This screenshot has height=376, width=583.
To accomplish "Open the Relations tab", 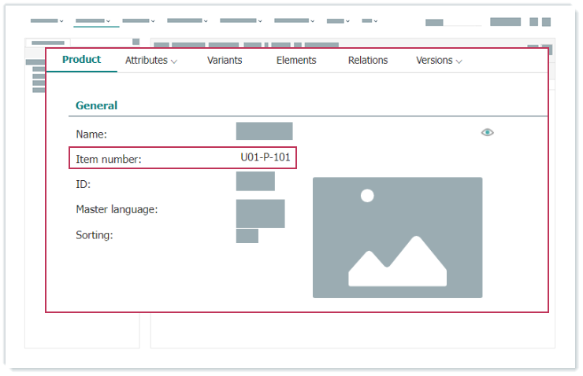I will click(368, 61).
